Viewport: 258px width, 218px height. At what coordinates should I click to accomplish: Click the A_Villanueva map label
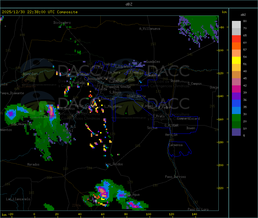coord(150,29)
